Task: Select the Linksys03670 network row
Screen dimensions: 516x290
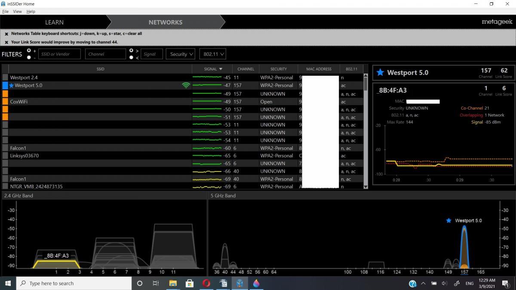Action: [183, 156]
